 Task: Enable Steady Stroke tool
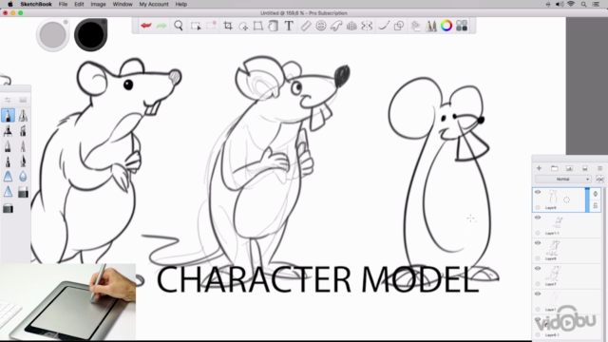tap(384, 26)
